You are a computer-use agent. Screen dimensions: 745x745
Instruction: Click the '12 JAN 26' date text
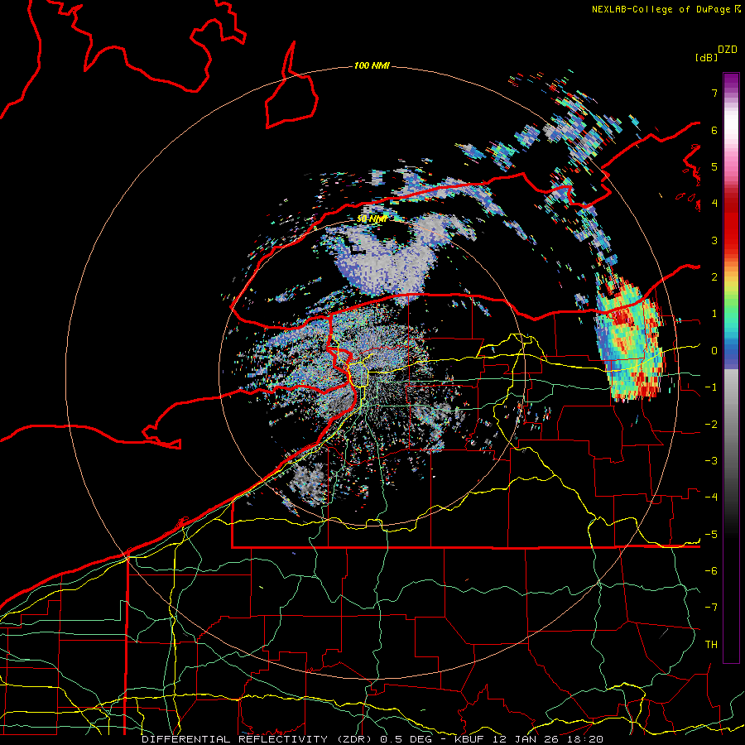click(x=527, y=739)
